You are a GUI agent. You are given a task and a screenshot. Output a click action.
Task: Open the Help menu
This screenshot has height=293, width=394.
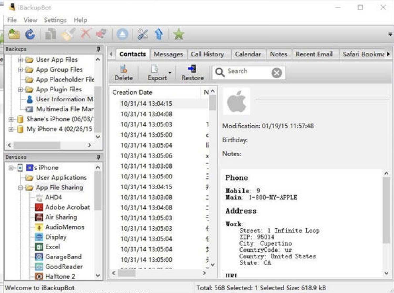pos(80,20)
